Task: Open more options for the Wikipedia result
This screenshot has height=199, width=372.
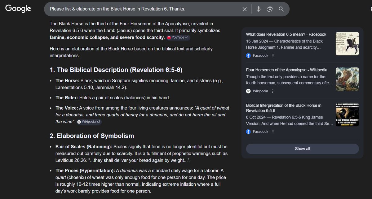Action: point(273,91)
